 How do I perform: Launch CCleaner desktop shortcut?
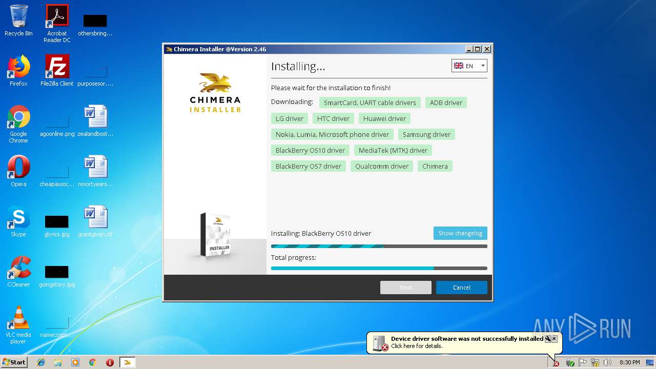click(18, 272)
